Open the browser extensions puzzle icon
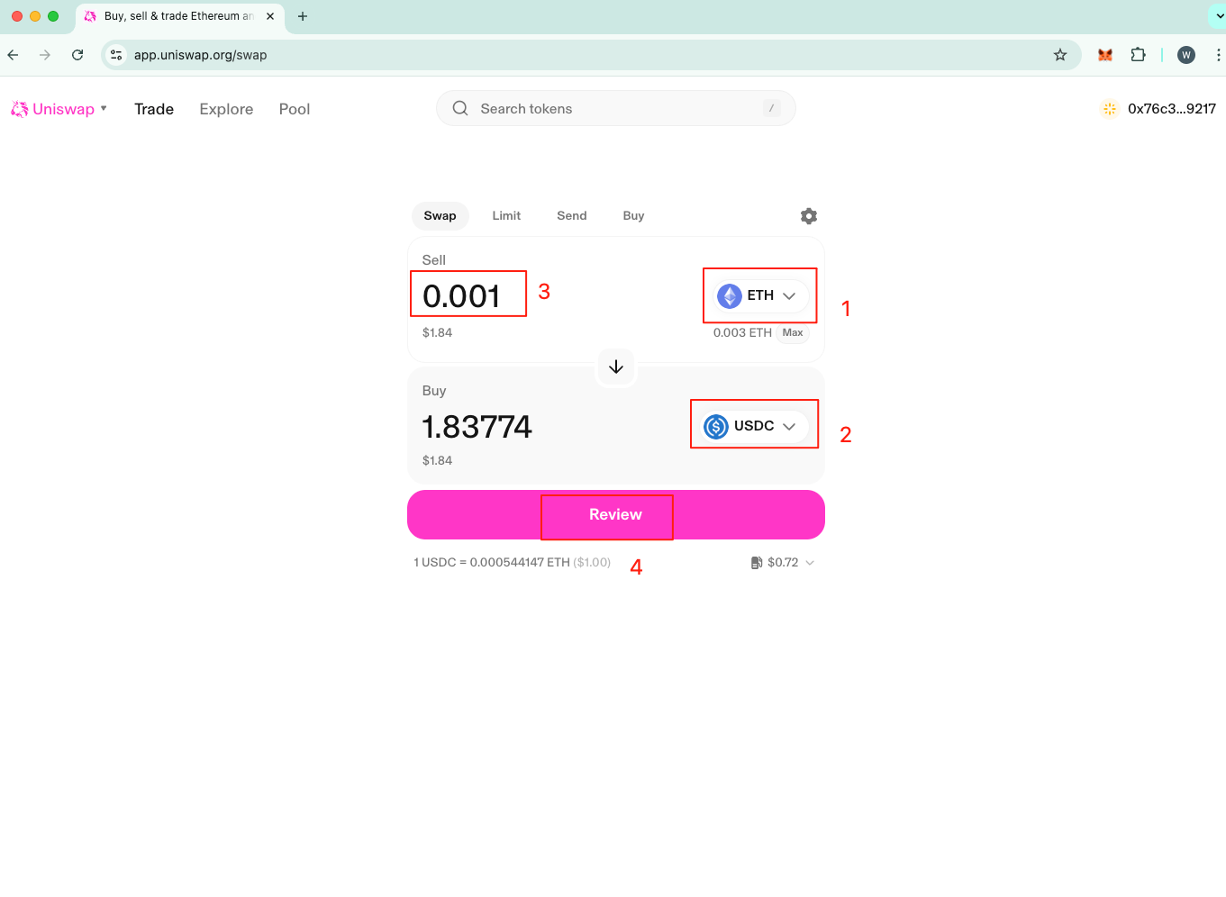The height and width of the screenshot is (897, 1226). pos(1138,55)
